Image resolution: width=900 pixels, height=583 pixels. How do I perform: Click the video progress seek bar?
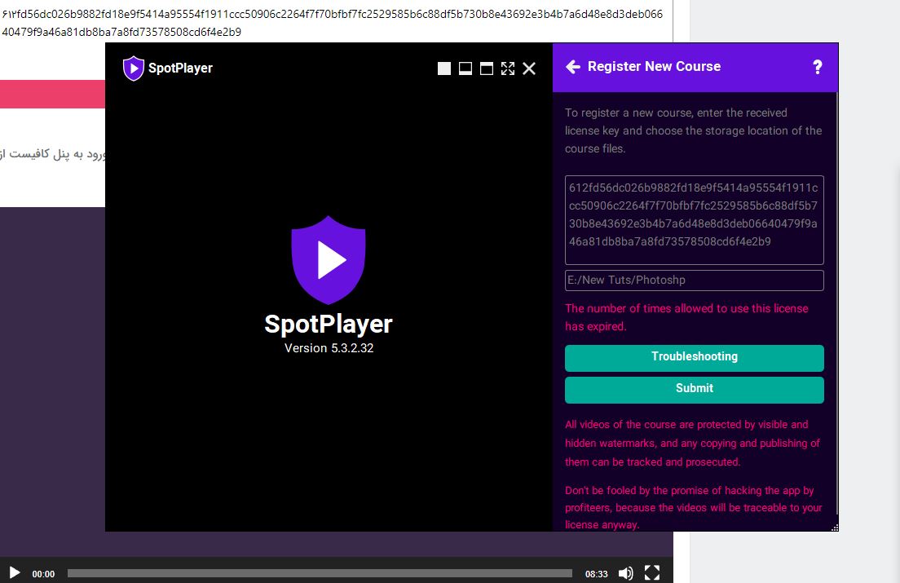(320, 574)
